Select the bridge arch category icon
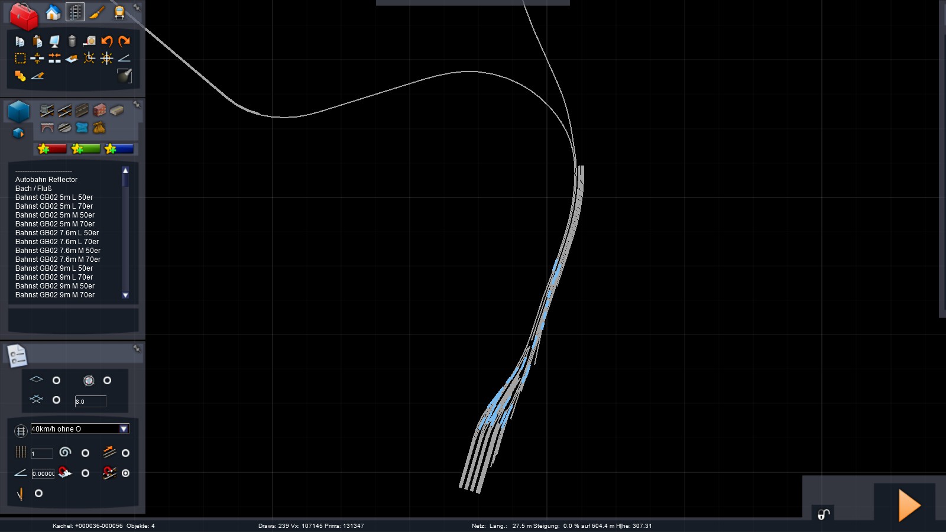 pyautogui.click(x=47, y=128)
